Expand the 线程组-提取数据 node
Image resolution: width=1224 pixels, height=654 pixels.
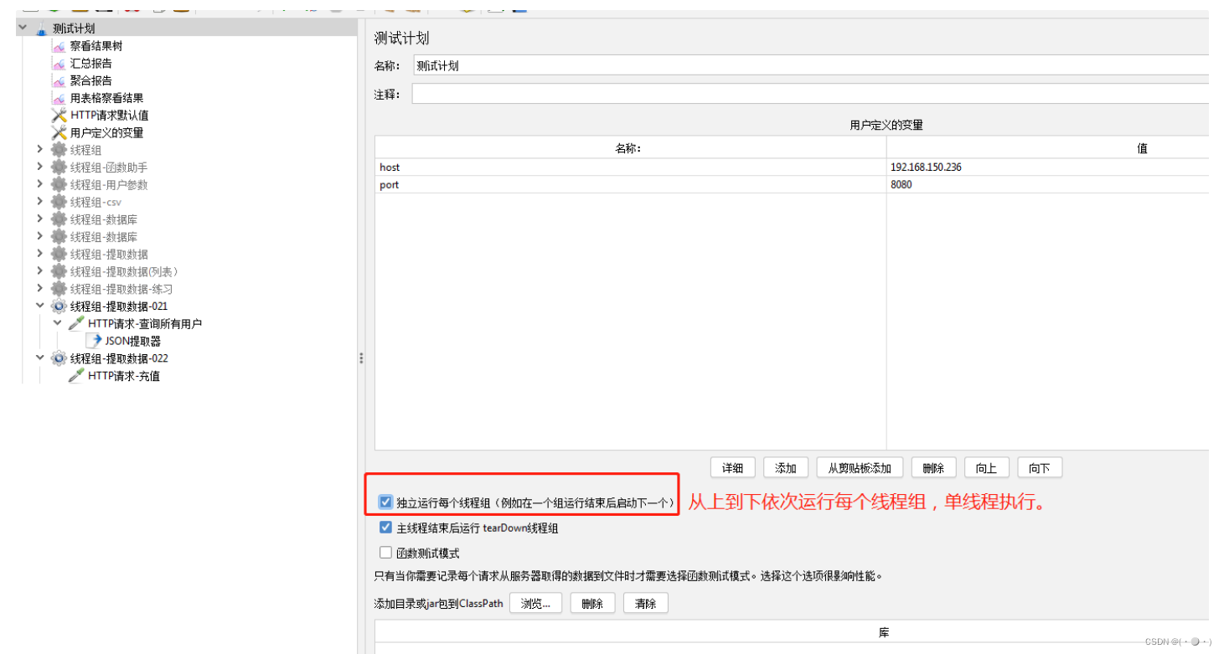coord(39,254)
